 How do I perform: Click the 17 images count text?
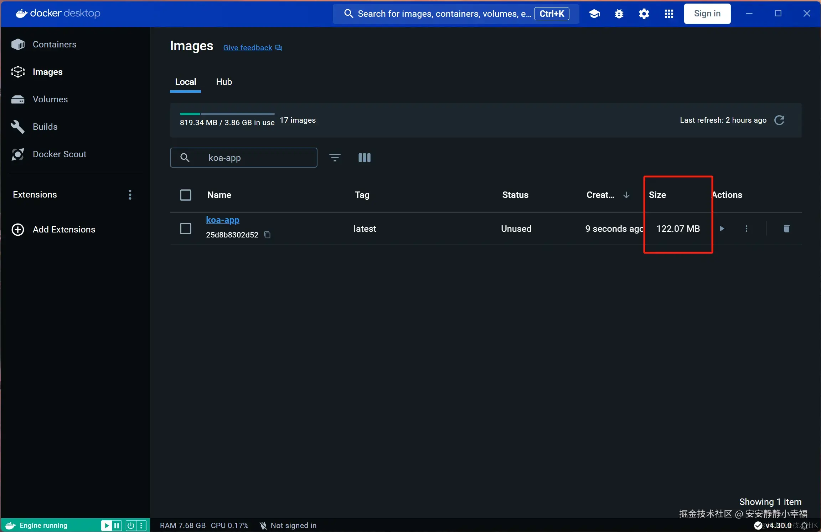tap(298, 120)
